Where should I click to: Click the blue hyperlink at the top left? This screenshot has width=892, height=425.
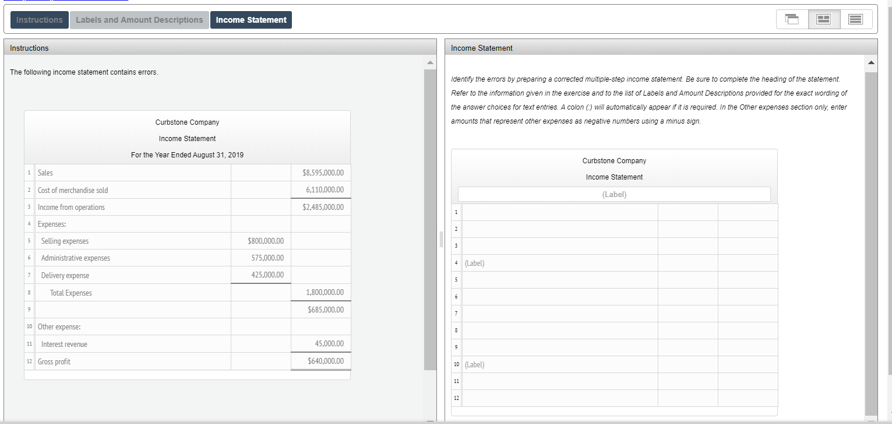coord(64,2)
